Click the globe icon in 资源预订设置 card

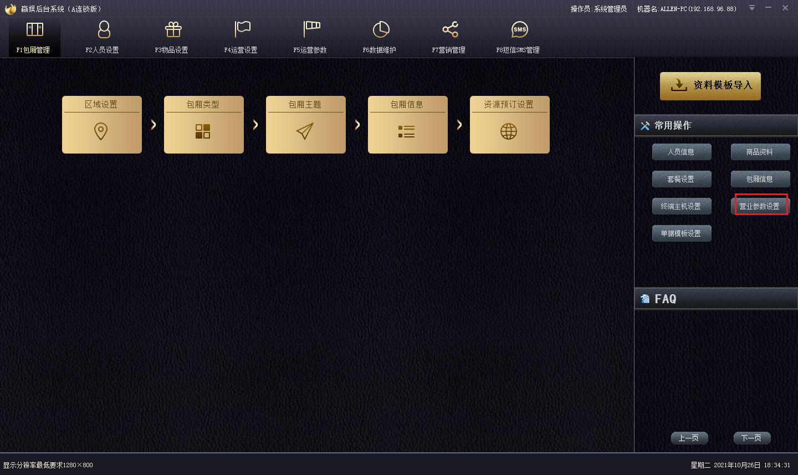pos(509,131)
